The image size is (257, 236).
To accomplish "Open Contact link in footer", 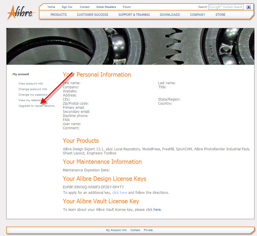I will pyautogui.click(x=135, y=230).
